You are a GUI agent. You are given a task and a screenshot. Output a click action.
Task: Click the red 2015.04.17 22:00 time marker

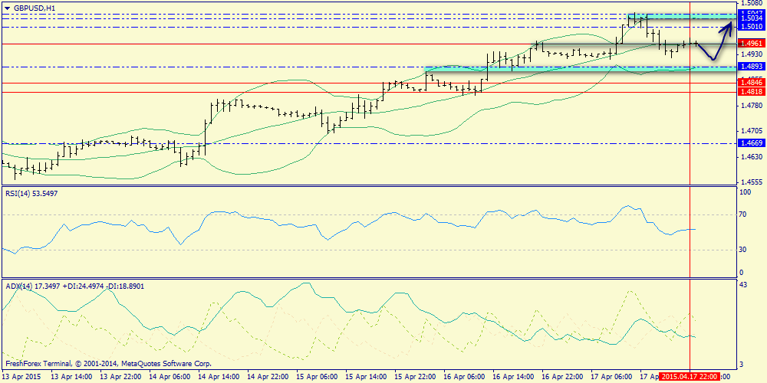[x=690, y=378]
